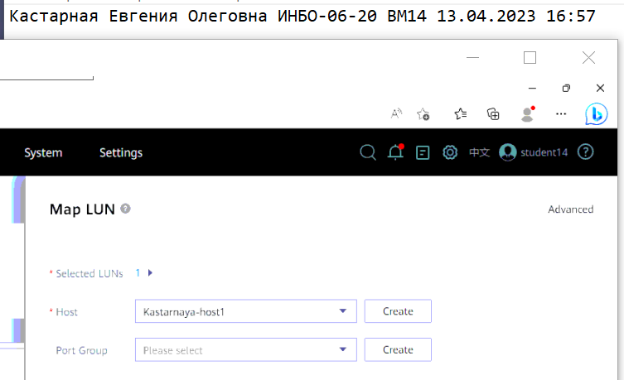Open browser Collections
624x380 pixels.
click(x=493, y=114)
